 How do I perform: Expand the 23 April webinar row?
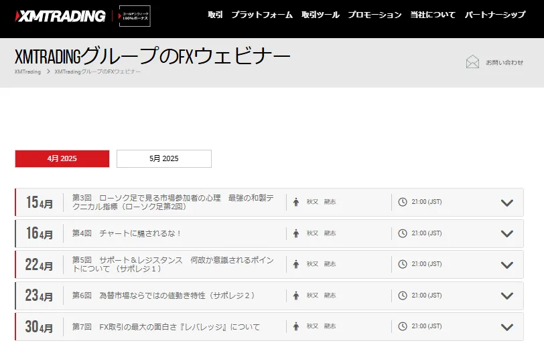click(507, 295)
